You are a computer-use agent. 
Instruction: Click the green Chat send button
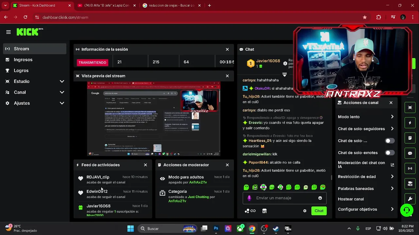pyautogui.click(x=319, y=211)
